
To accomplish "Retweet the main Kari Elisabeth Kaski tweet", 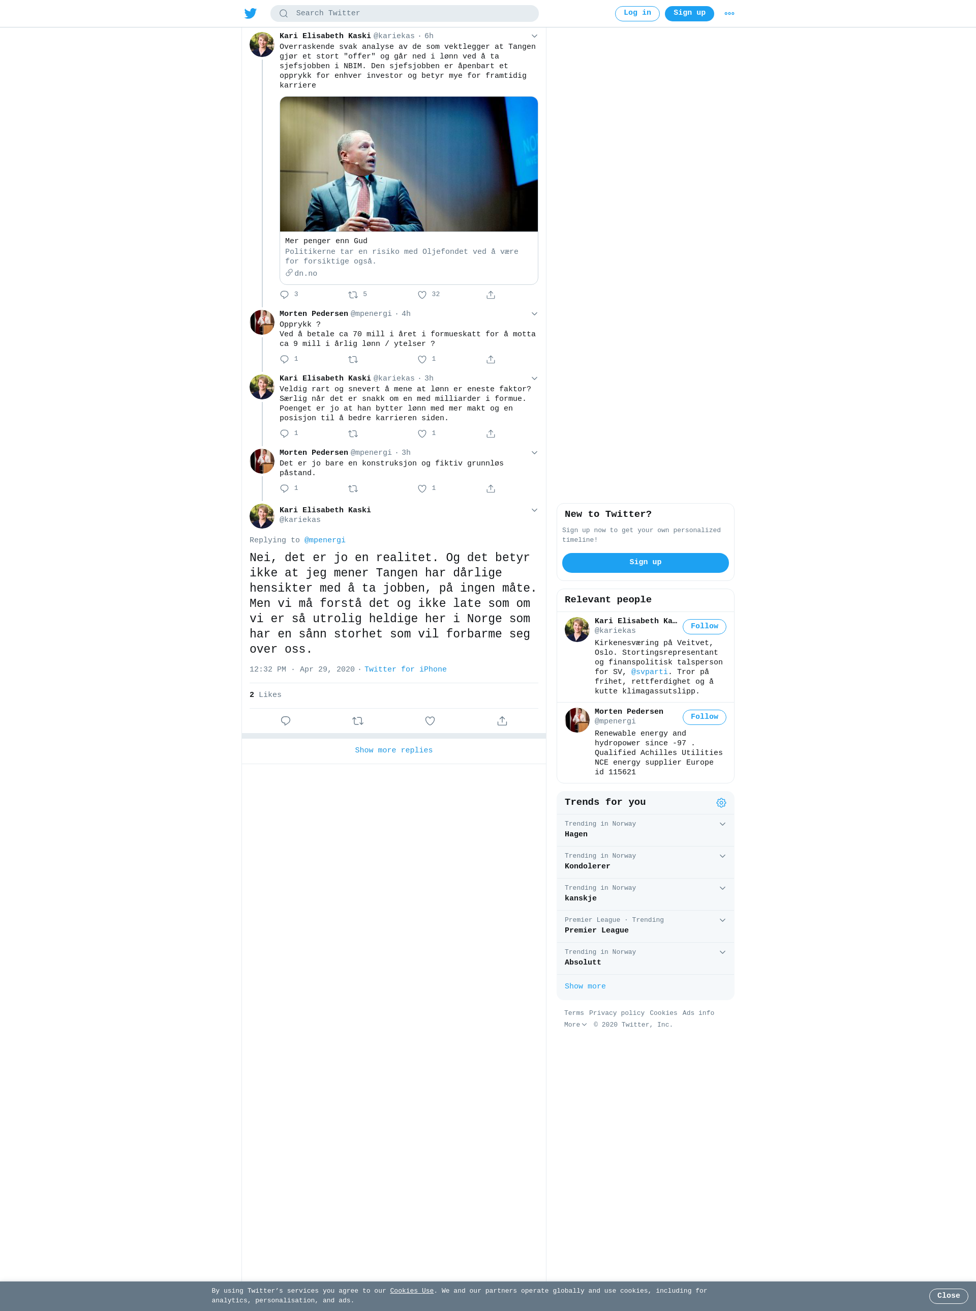I will point(357,720).
